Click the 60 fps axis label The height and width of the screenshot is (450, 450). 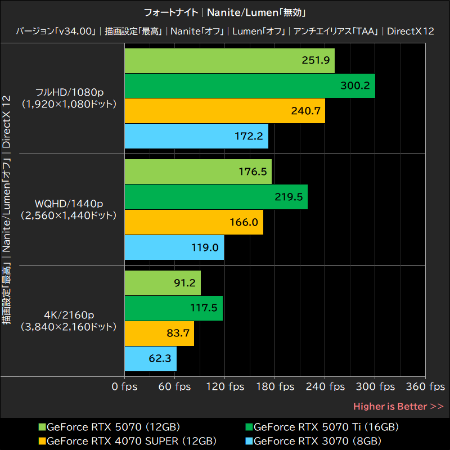coord(174,386)
